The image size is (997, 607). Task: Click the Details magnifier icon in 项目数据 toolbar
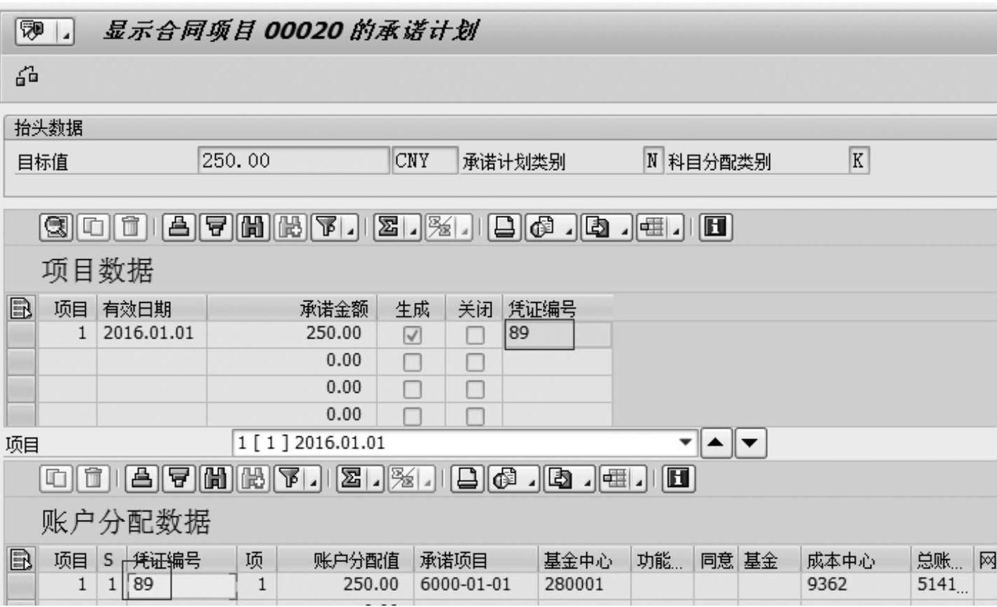(56, 227)
